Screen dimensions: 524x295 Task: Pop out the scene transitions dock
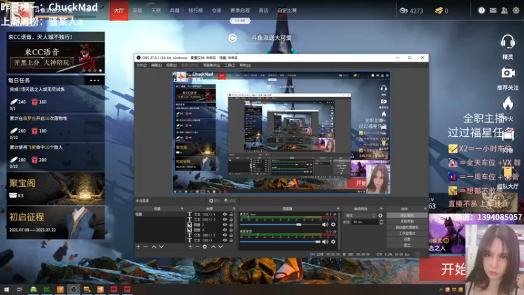pyautogui.click(x=381, y=208)
